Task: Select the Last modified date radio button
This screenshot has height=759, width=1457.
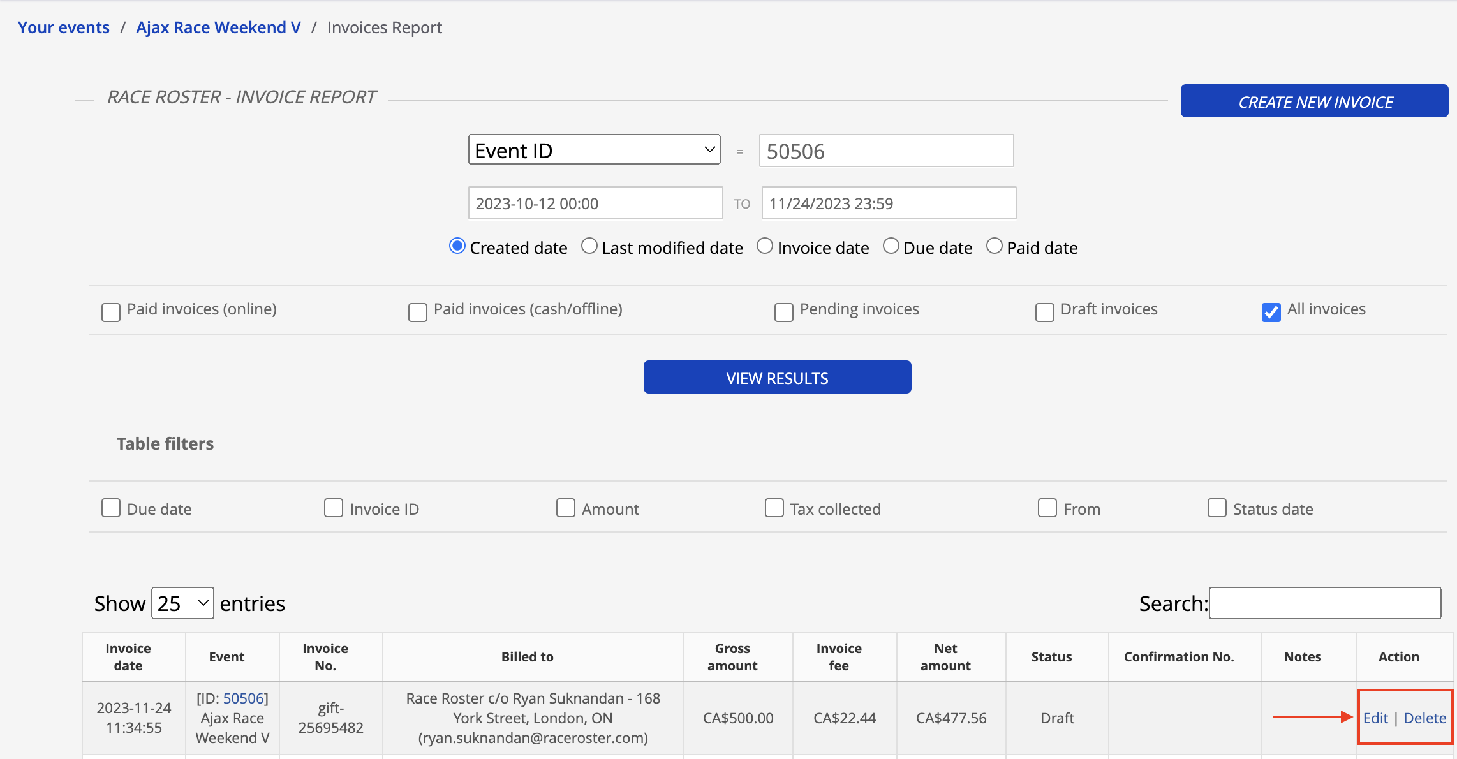Action: pyautogui.click(x=589, y=246)
